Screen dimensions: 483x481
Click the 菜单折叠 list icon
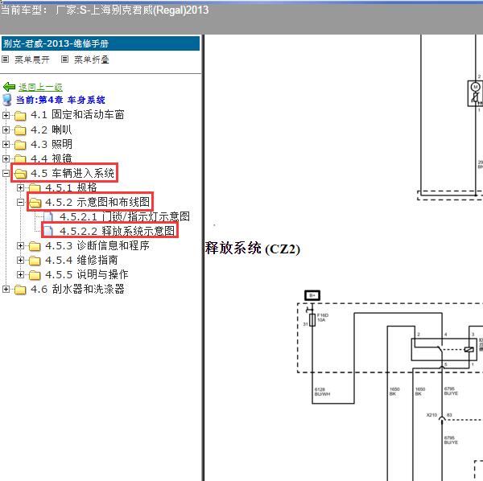[64, 59]
